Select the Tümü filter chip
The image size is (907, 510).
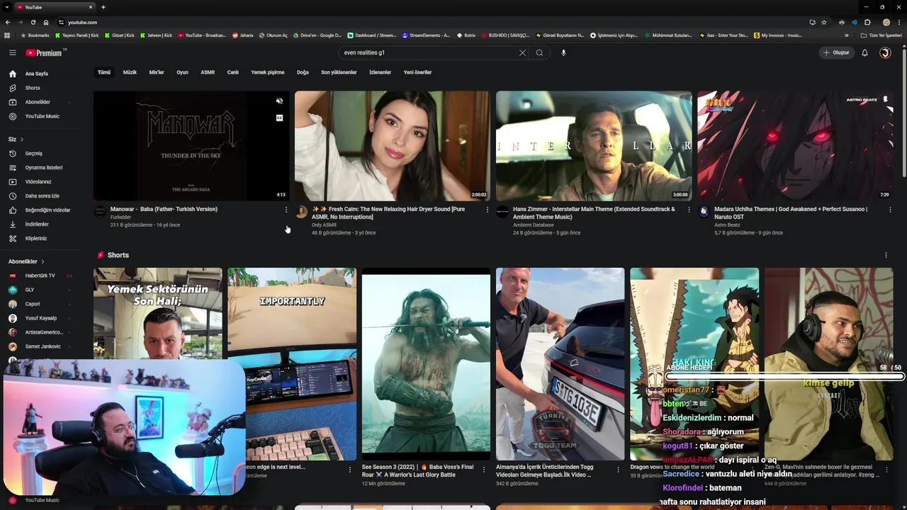click(104, 72)
